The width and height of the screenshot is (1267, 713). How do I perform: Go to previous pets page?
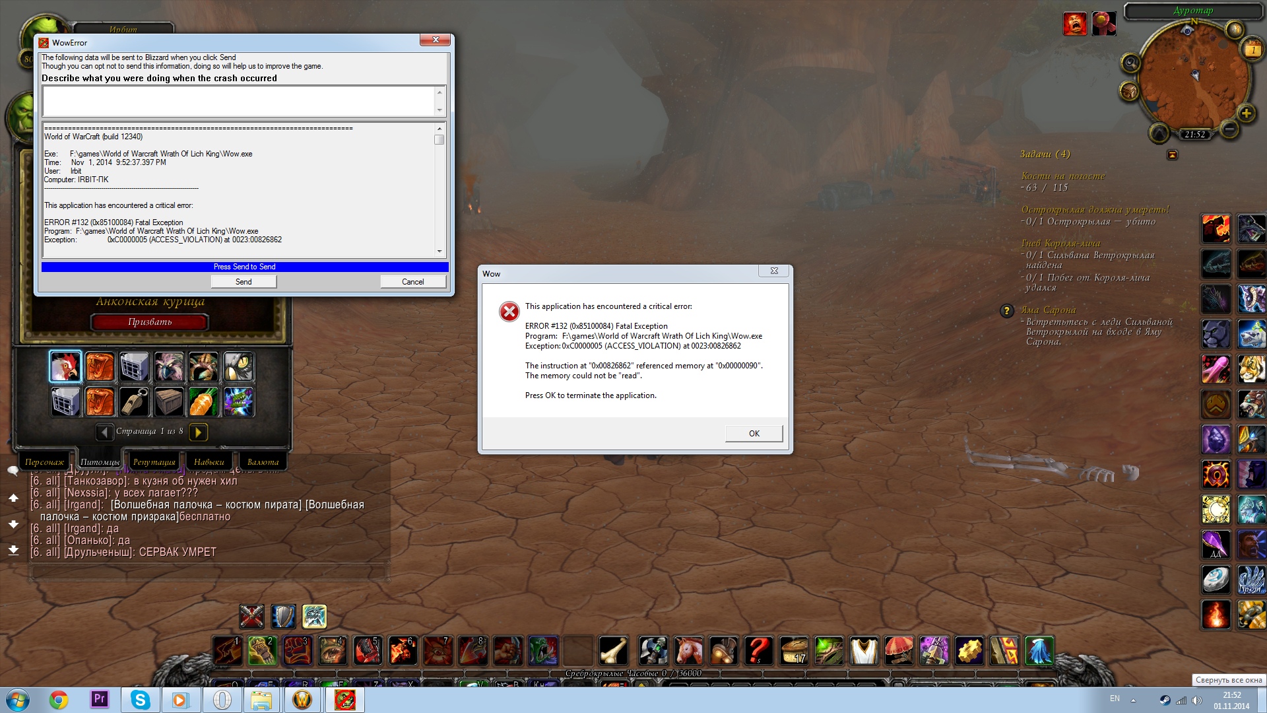pyautogui.click(x=104, y=432)
